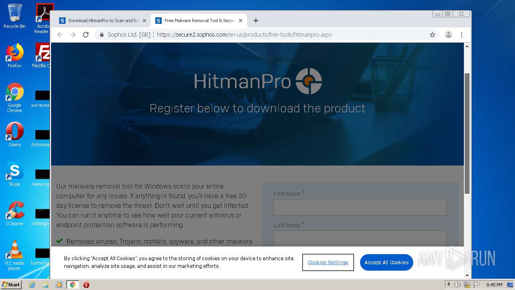This screenshot has width=515, height=290.
Task: Open the 'fictionma' desktop file
Action: pyautogui.click(x=41, y=139)
